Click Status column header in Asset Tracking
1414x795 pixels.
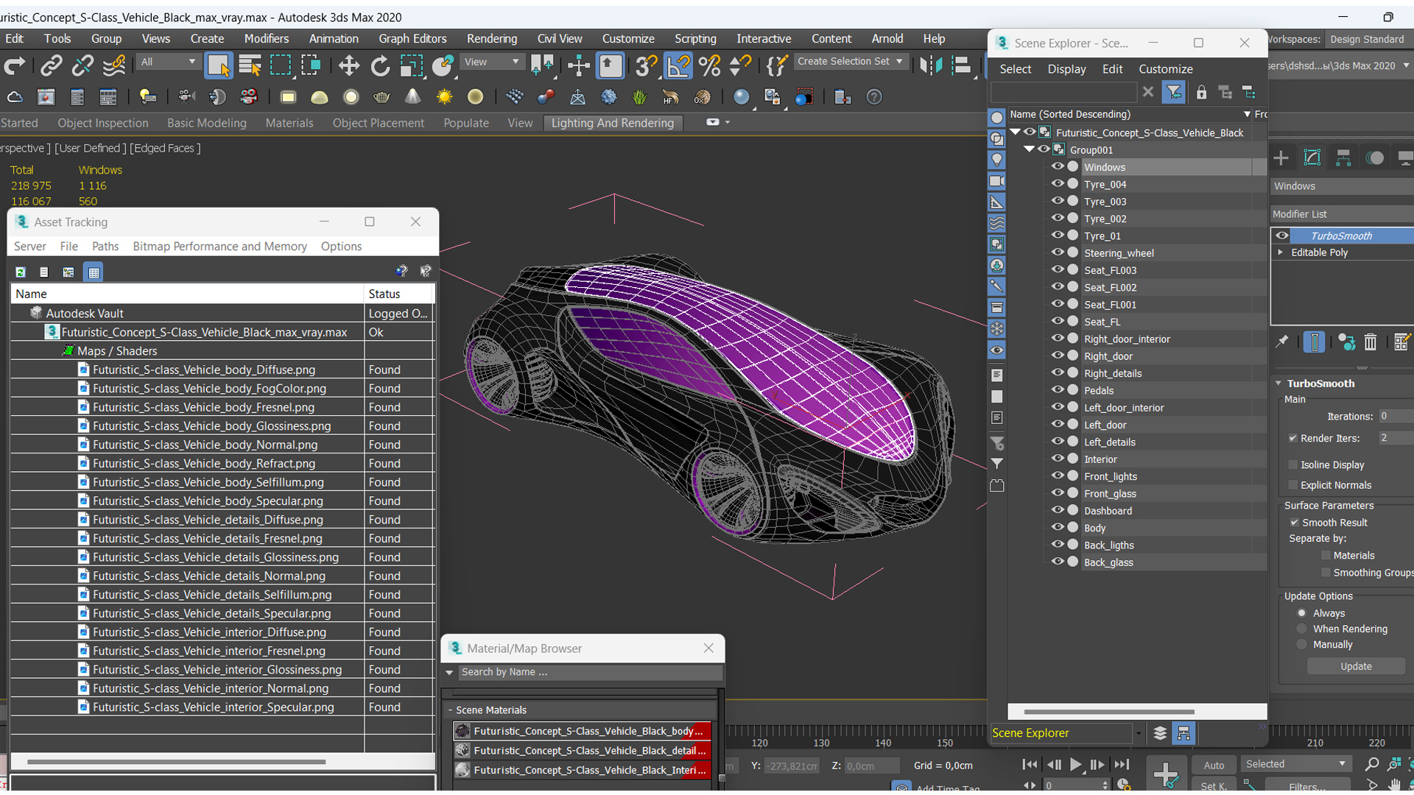[399, 294]
